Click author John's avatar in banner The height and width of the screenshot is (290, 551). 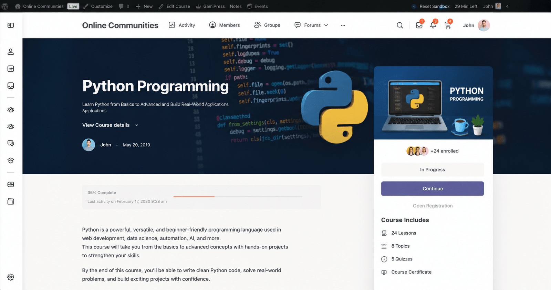pyautogui.click(x=89, y=145)
